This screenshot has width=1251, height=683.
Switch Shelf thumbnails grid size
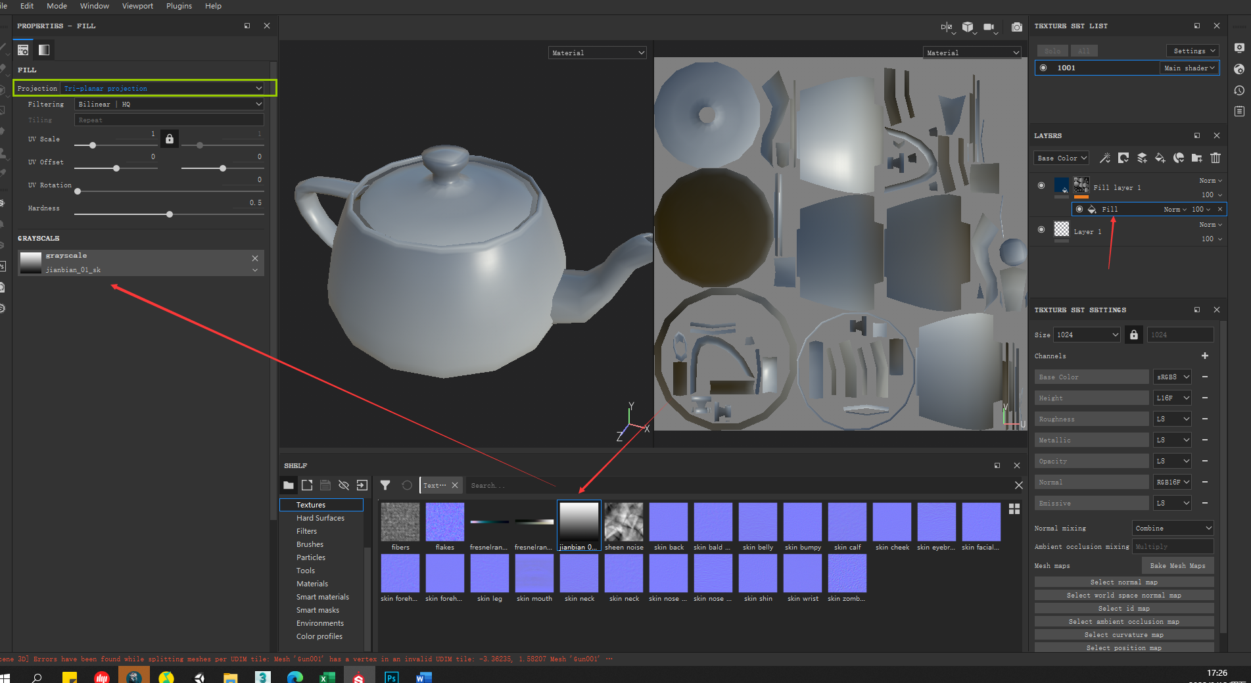1014,509
